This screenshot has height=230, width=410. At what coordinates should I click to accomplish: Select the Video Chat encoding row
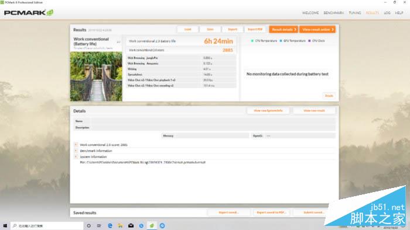(181, 86)
